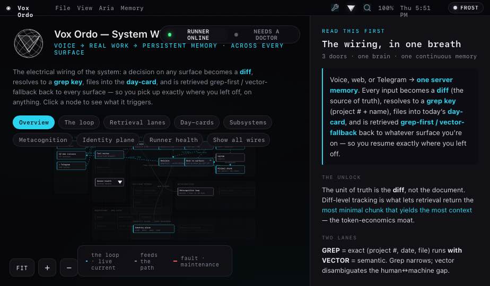Click the white dot beside Vox Ordo app name
The height and width of the screenshot is (286, 490).
pos(8,8)
